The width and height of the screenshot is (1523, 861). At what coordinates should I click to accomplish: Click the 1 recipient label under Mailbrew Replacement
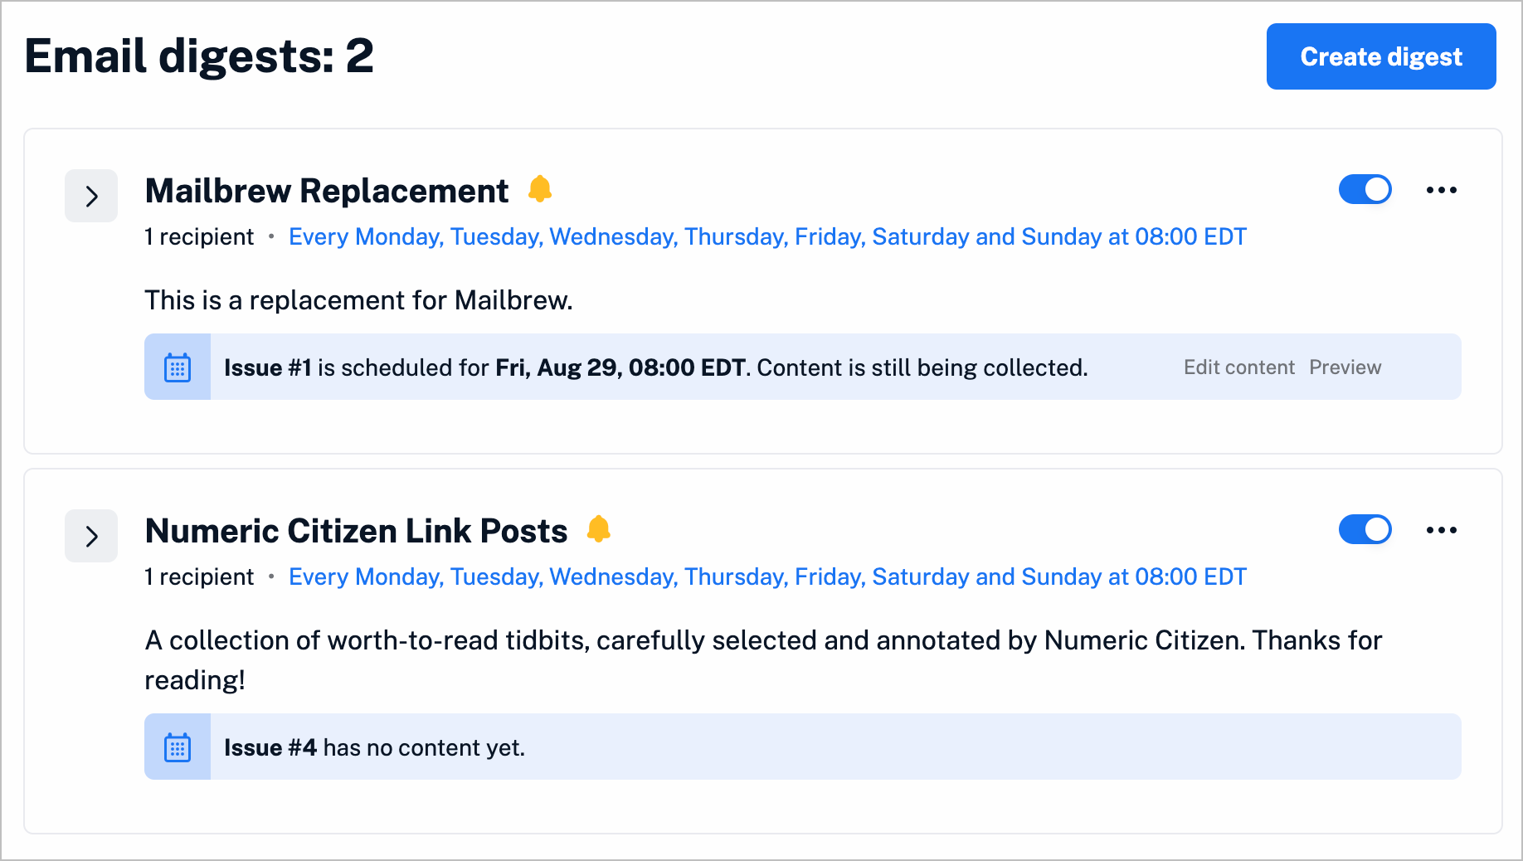coord(198,236)
